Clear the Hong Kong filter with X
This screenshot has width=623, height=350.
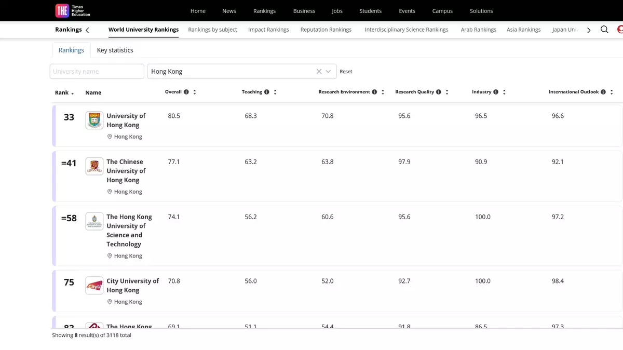(x=319, y=72)
